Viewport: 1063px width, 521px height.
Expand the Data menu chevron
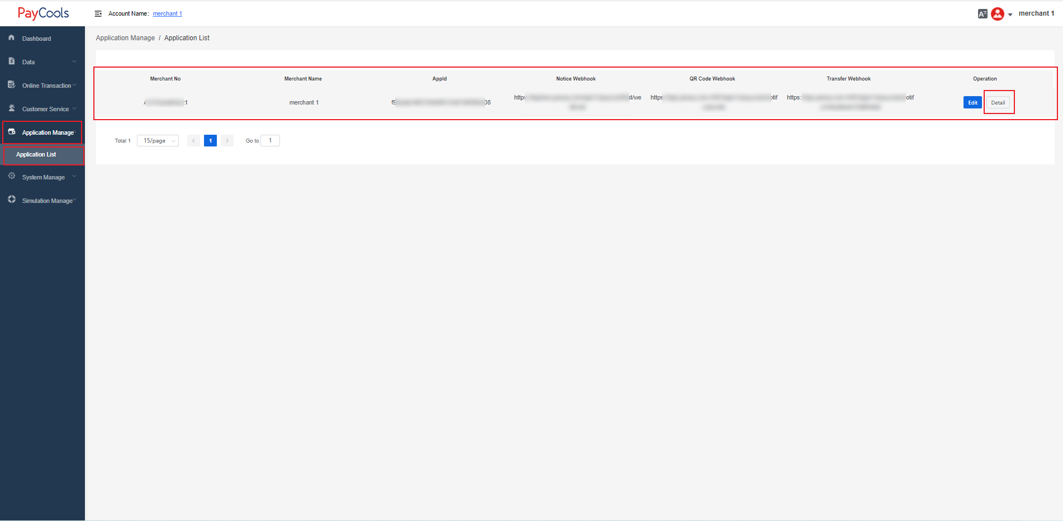pyautogui.click(x=74, y=61)
